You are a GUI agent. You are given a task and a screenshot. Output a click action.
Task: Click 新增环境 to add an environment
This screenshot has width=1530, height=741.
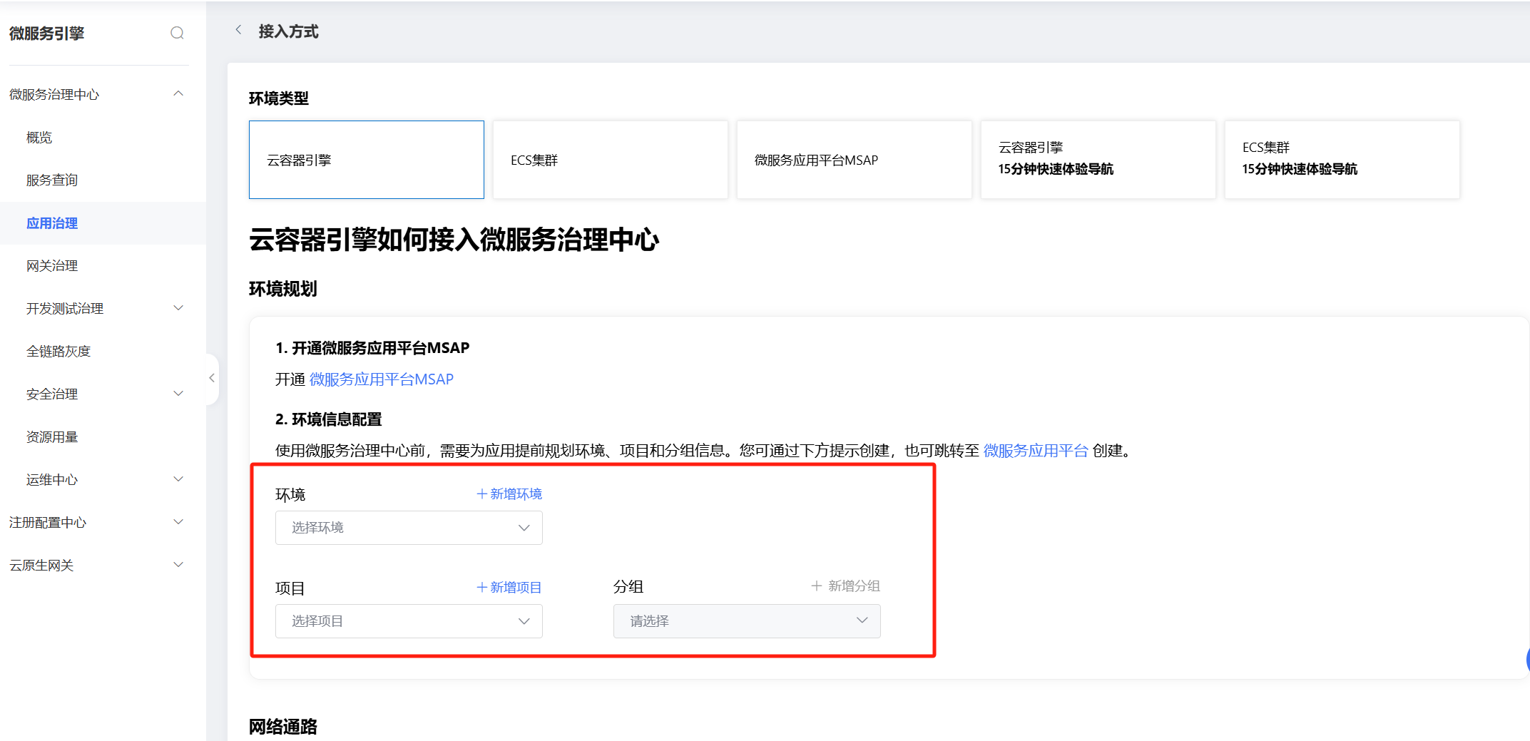509,494
